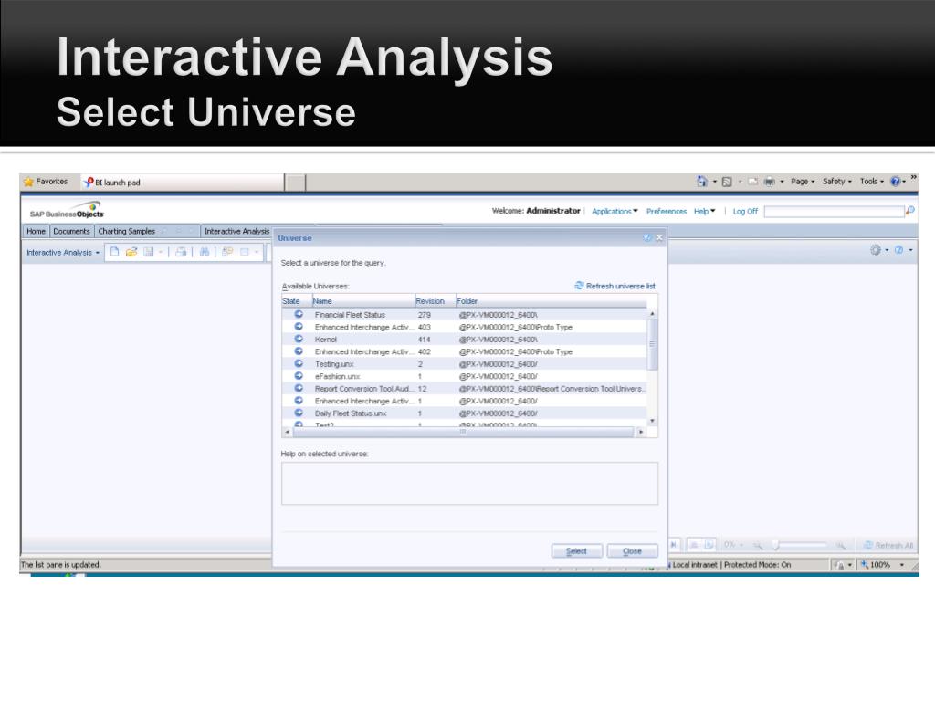Image resolution: width=935 pixels, height=701 pixels.
Task: Click the panel help icon next to gear
Action: (898, 250)
